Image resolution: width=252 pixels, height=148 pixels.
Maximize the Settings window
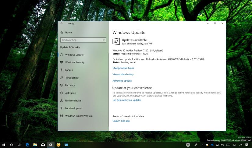[215, 23]
